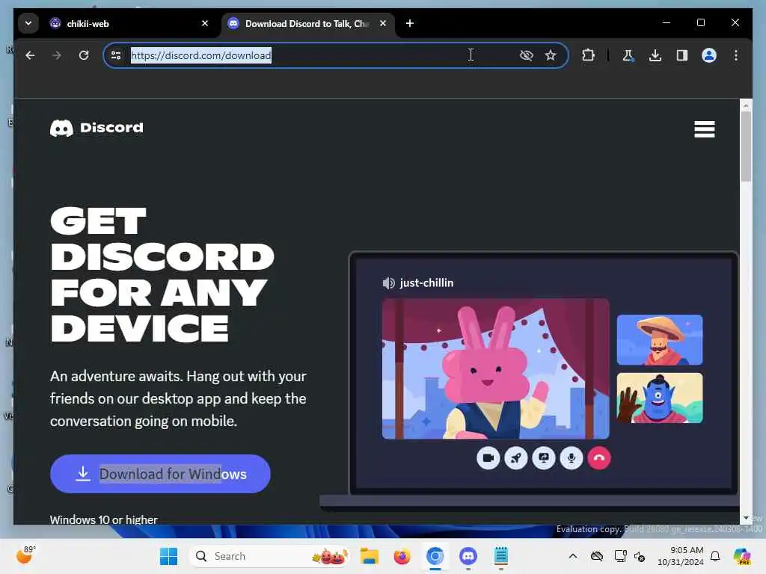Close the chikii-web tab
Viewport: 766px width, 574px height.
click(205, 23)
